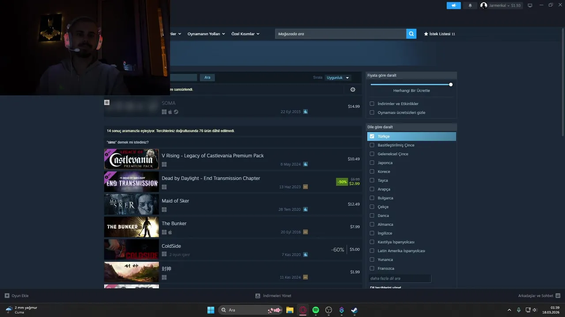This screenshot has height=317, width=565.
Task: Click The Bunker mixed review icon
Action: [x=305, y=232]
